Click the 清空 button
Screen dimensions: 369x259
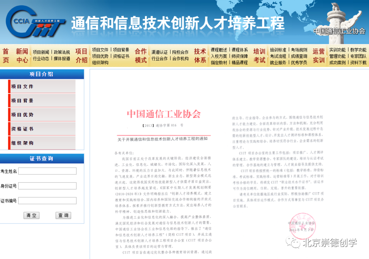[x=31, y=215]
